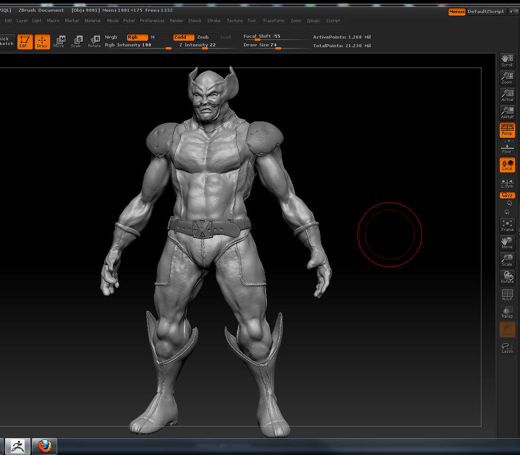Click the DefaultZScript button

(x=486, y=12)
